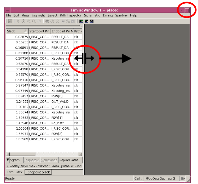
Task: Open the Schematic menu
Action: 92,15
